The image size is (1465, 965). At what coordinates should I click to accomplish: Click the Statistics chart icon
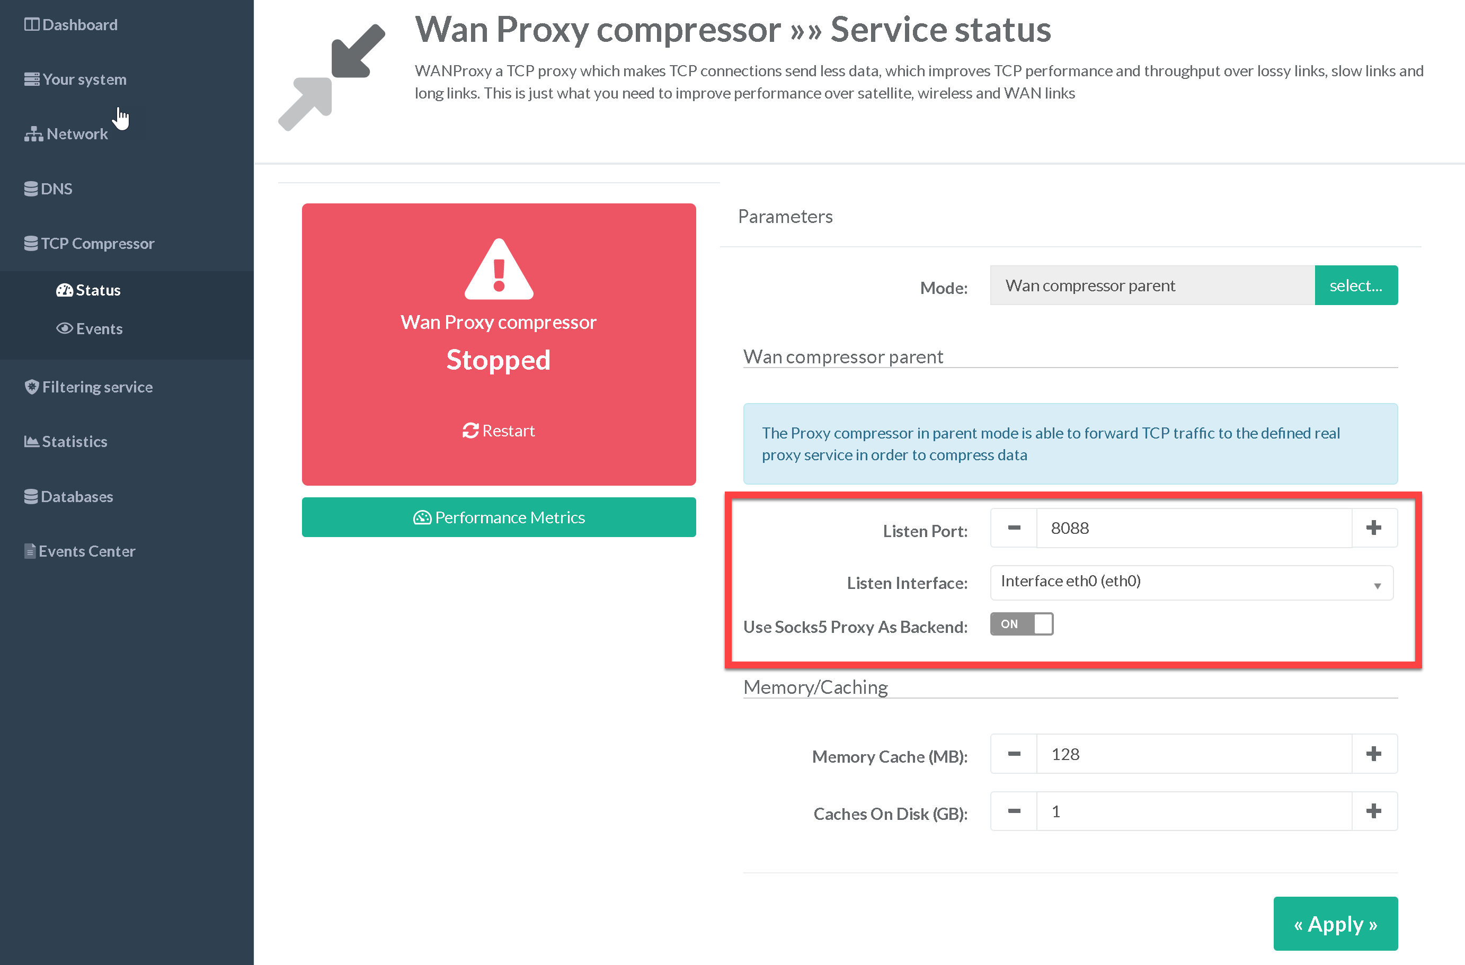(31, 442)
